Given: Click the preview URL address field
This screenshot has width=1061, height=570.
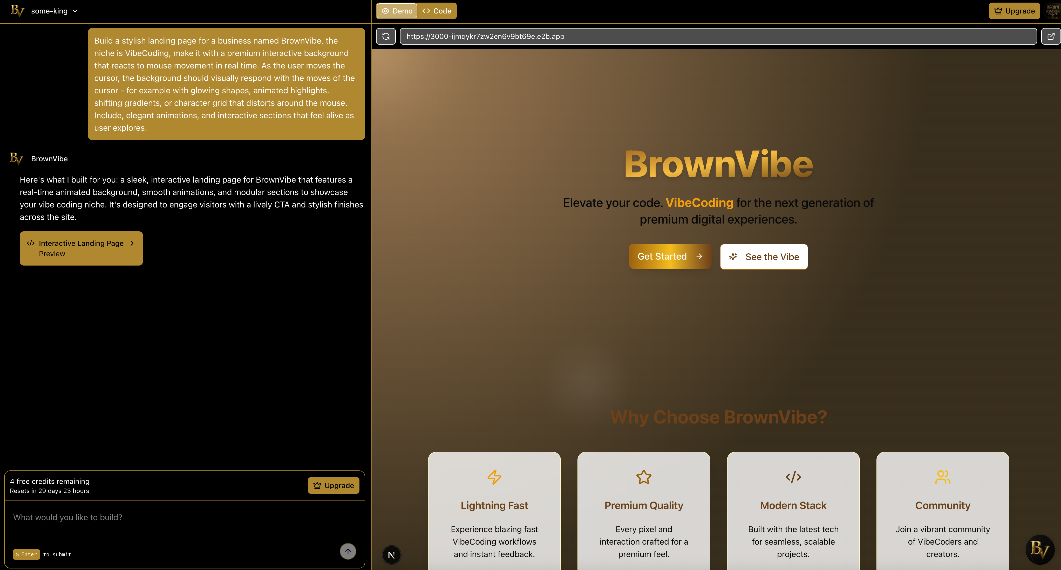Looking at the screenshot, I should pyautogui.click(x=718, y=36).
